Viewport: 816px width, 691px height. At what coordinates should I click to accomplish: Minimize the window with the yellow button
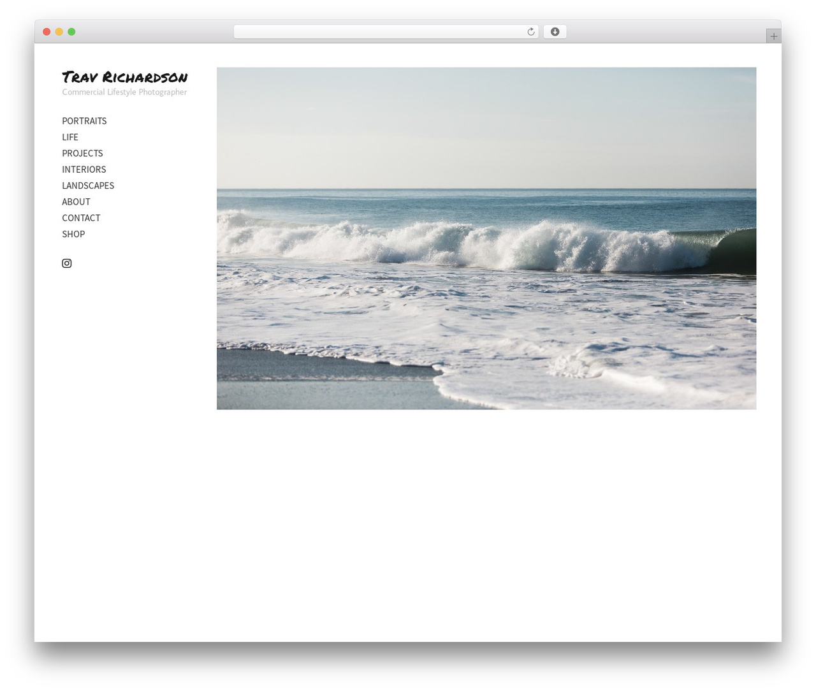[59, 32]
